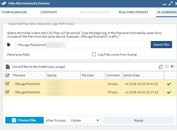Click green checkmark on second file row
Image resolution: width=177 pixels, height=131 pixels.
coord(169,92)
